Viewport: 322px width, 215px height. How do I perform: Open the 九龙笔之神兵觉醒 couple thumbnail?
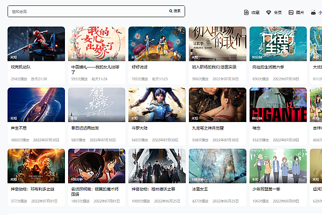pos(217,105)
